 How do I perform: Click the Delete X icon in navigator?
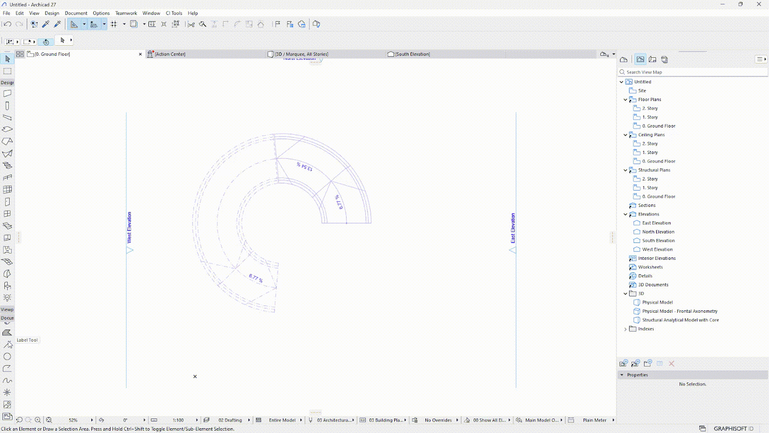click(671, 363)
